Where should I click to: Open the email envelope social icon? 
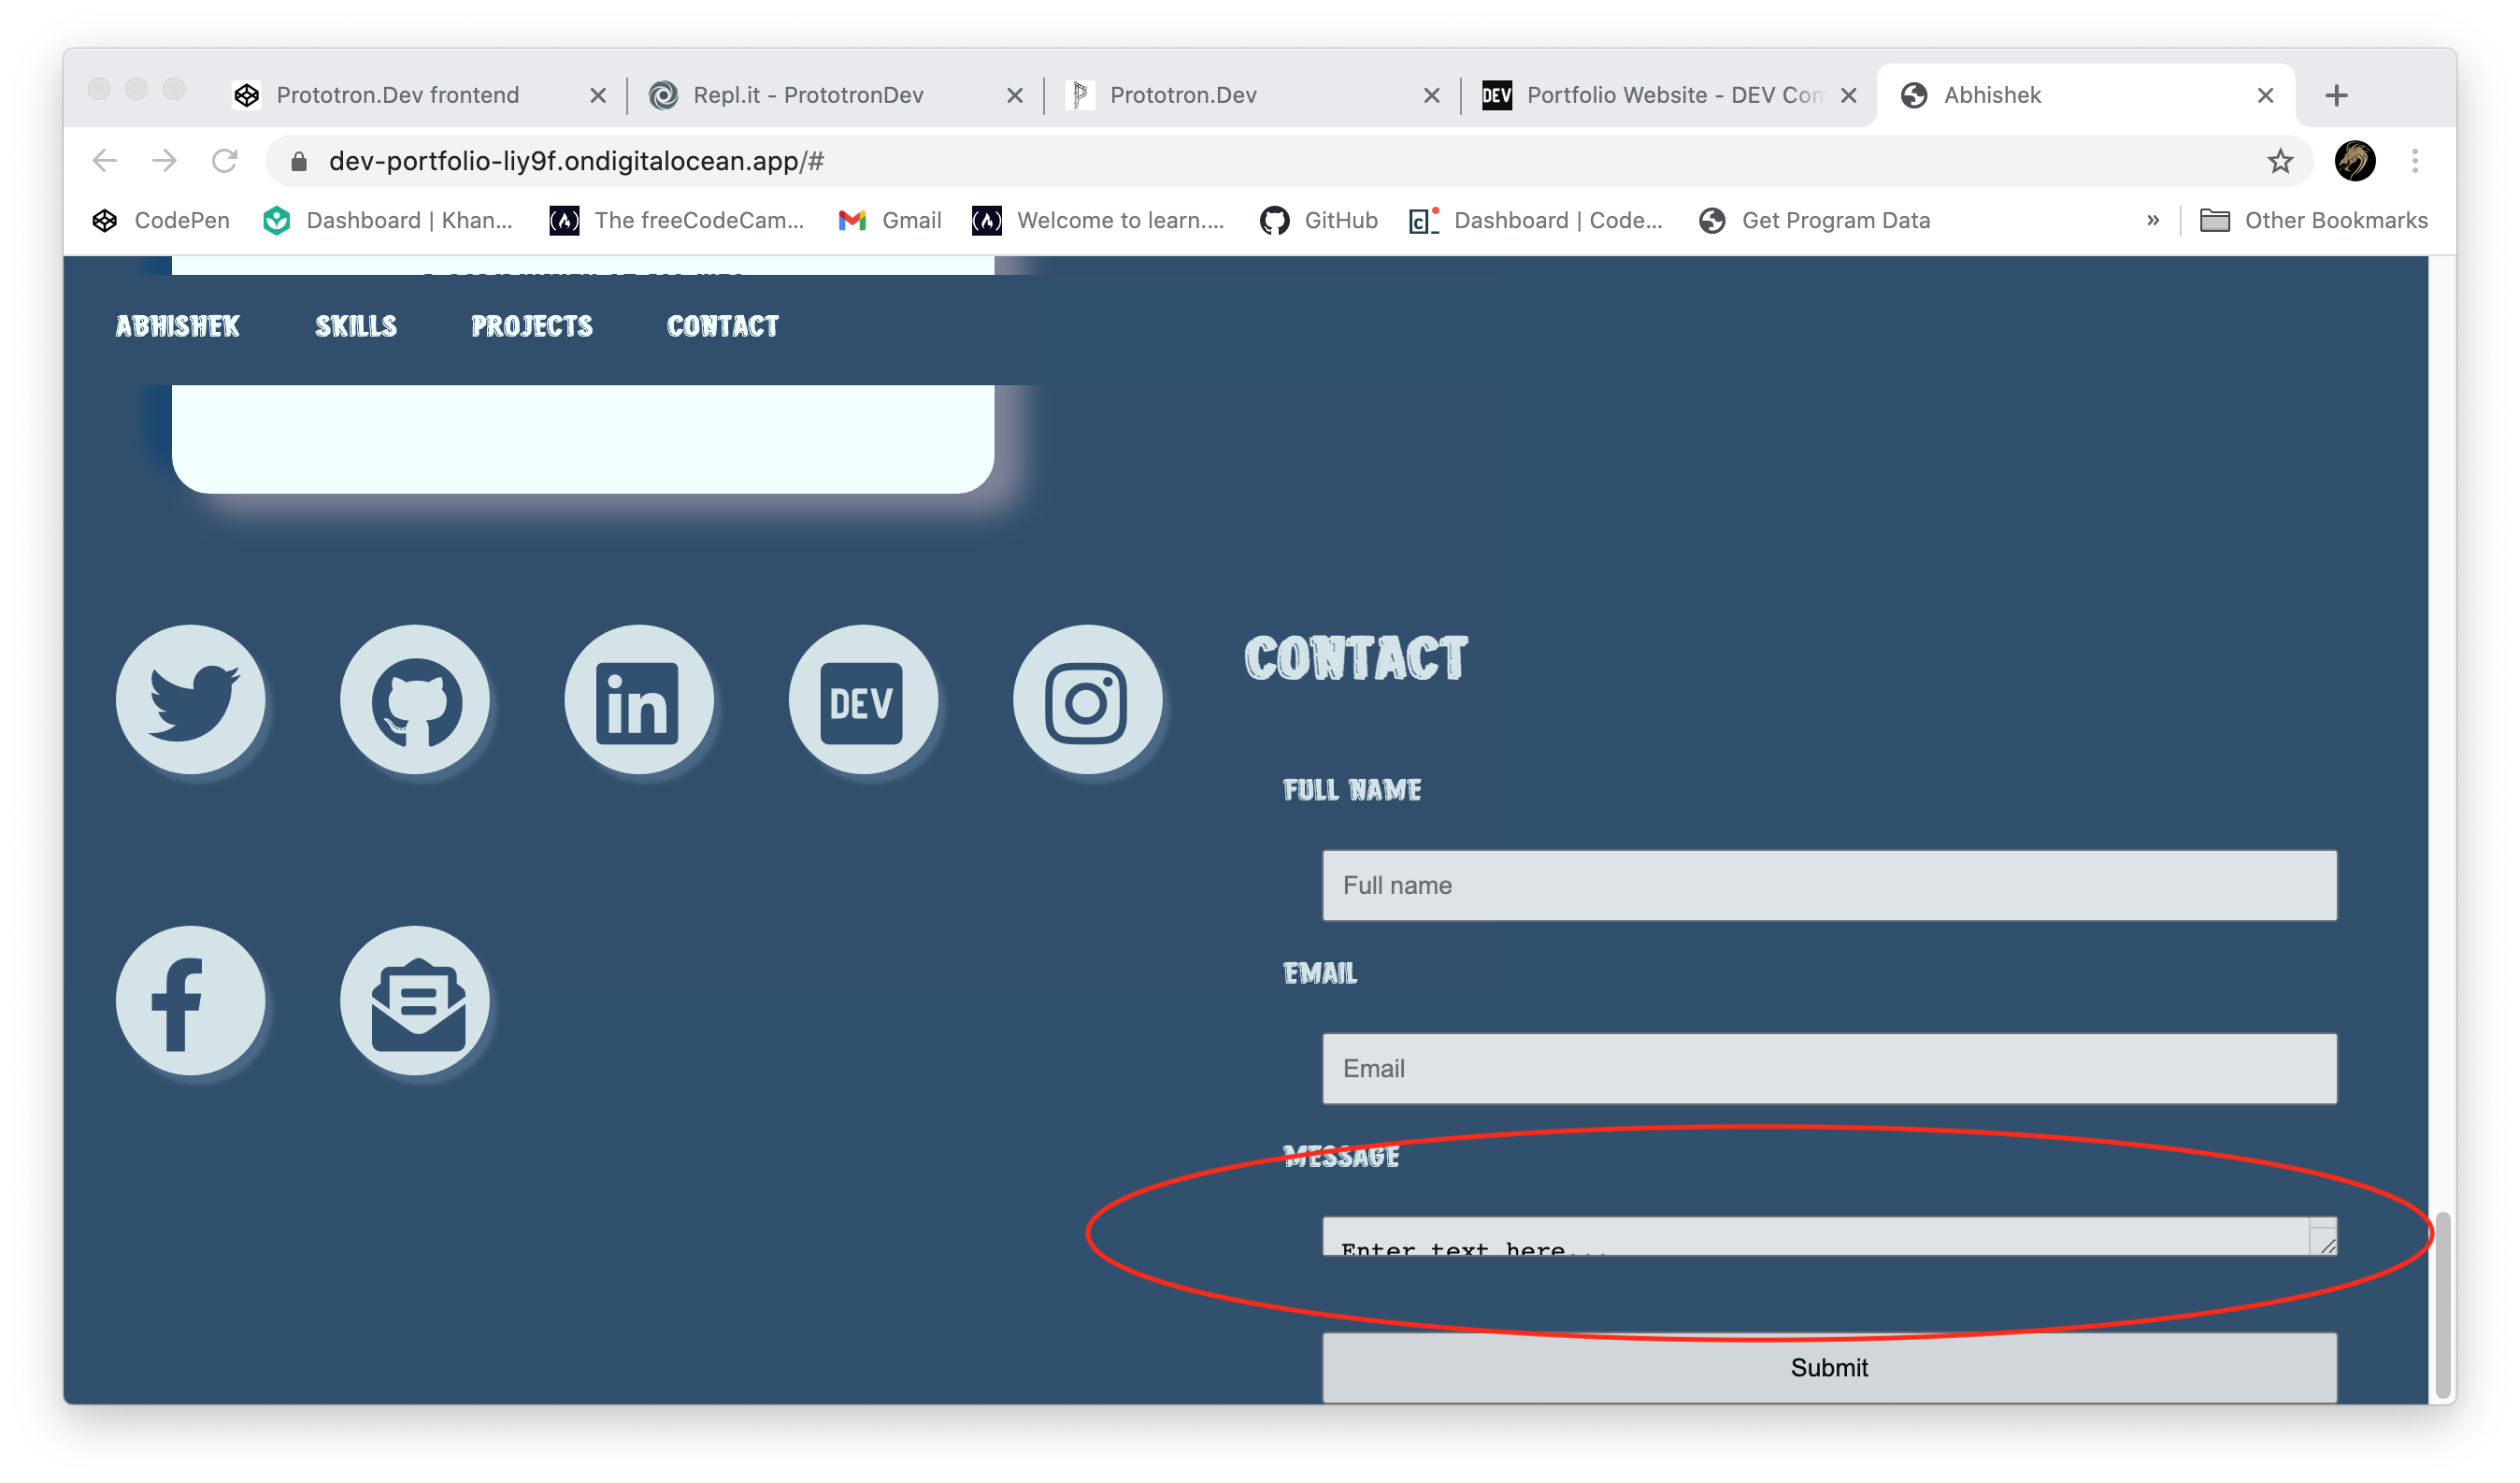[x=415, y=1000]
